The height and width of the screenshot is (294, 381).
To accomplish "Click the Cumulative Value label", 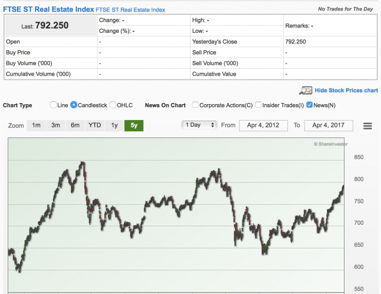I will 214,74.
